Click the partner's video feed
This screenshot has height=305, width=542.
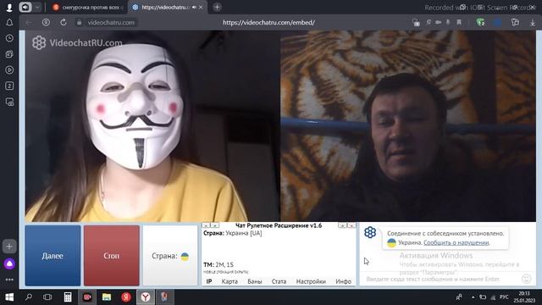[408, 126]
